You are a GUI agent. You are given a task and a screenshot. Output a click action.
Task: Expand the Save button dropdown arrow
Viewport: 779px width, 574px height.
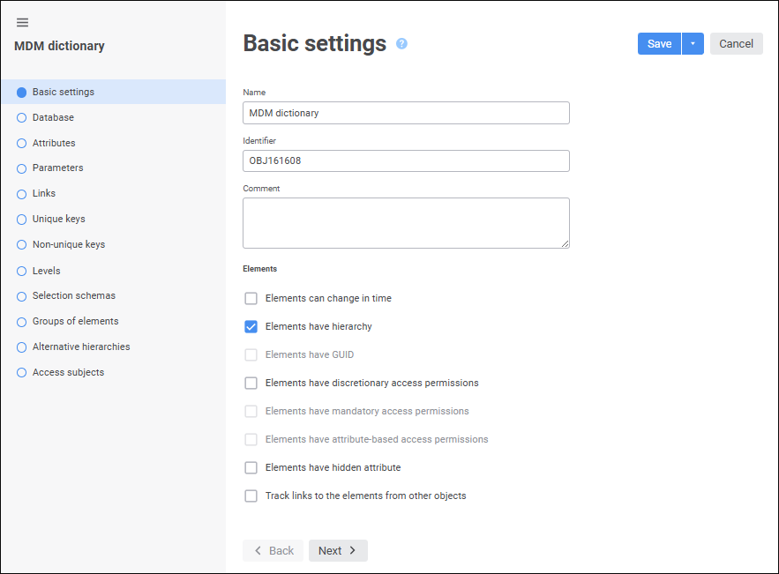(x=693, y=44)
